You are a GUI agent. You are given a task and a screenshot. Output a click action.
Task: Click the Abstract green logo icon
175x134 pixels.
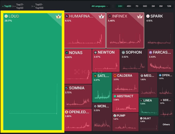115,96
